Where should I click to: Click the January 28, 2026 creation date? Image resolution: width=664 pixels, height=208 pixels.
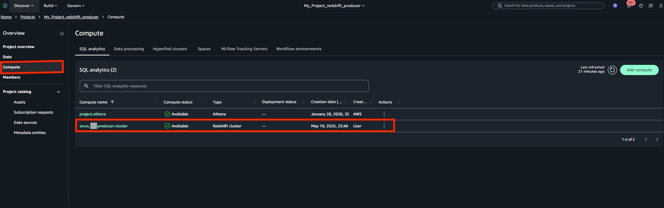[x=330, y=114]
